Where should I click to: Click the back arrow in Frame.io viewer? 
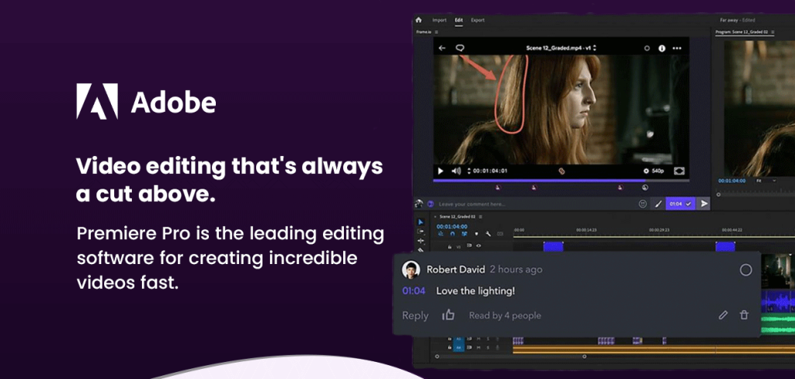click(x=443, y=48)
